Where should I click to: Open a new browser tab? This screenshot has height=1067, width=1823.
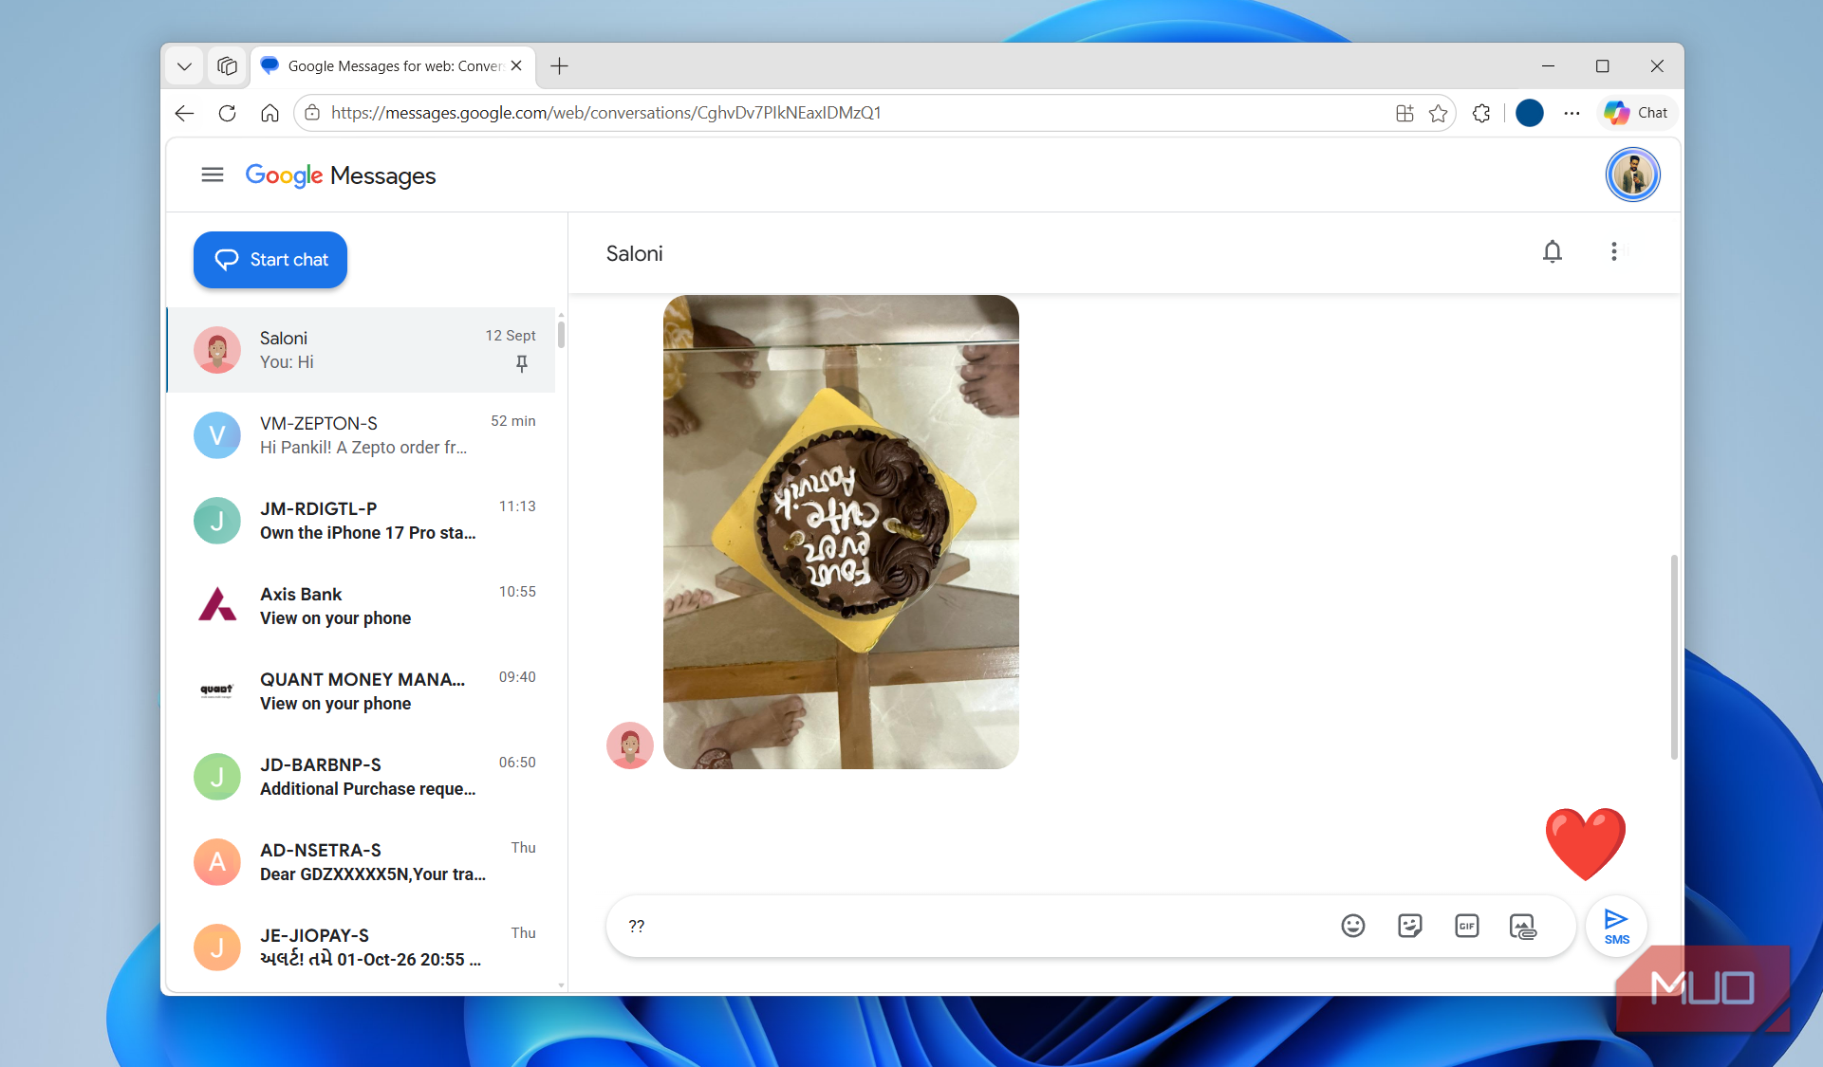tap(559, 66)
